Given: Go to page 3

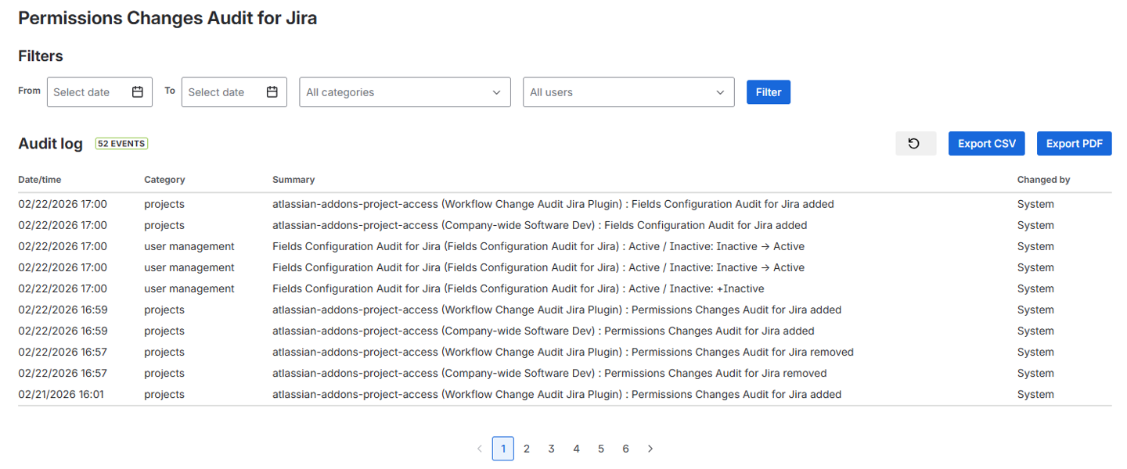Looking at the screenshot, I should (552, 449).
